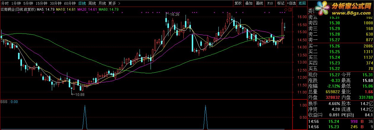Viewport: 374px width, 130px height.
Task: Select the 买二 15.25 bid row
Action: click(340, 52)
